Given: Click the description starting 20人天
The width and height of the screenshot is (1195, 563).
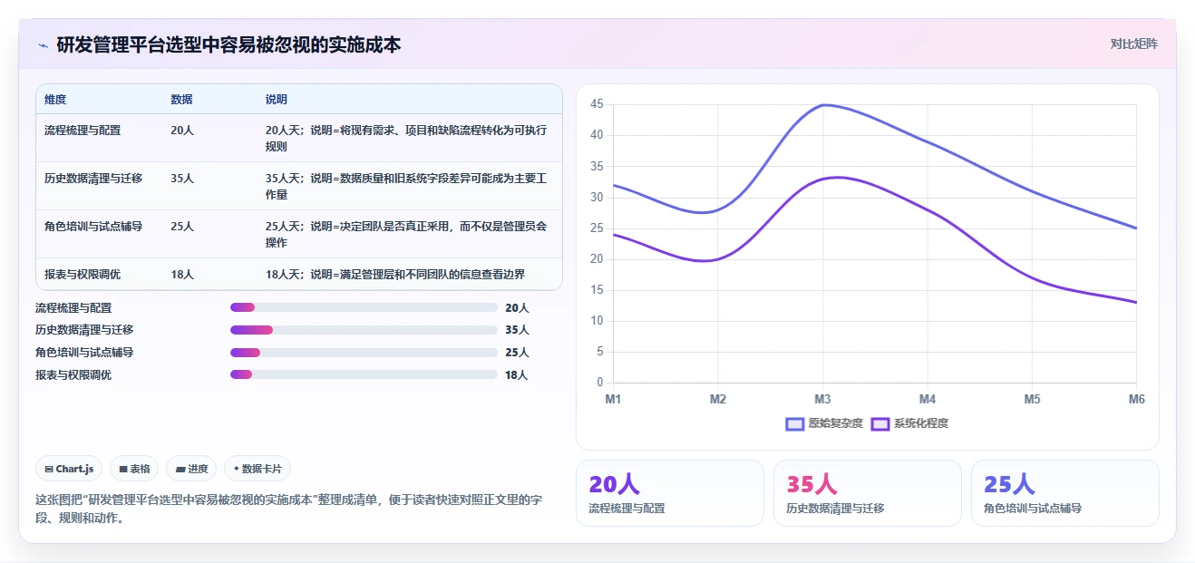Looking at the screenshot, I should (x=406, y=138).
